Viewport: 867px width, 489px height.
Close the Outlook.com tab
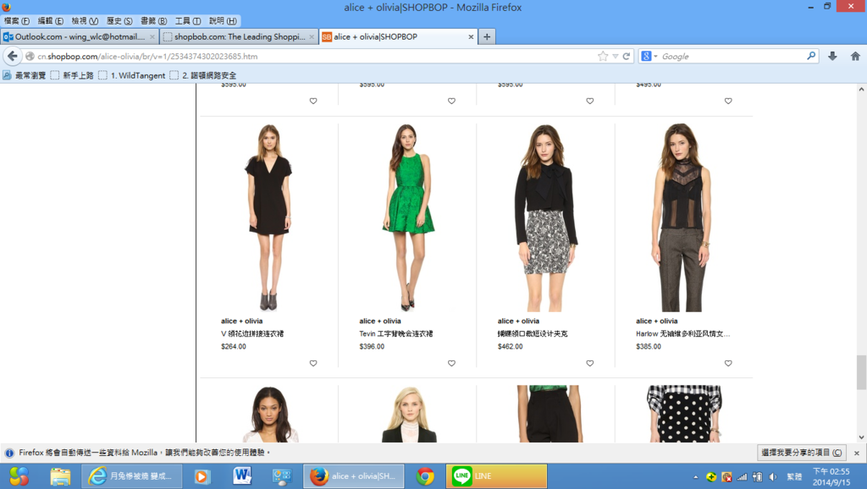[x=152, y=37]
